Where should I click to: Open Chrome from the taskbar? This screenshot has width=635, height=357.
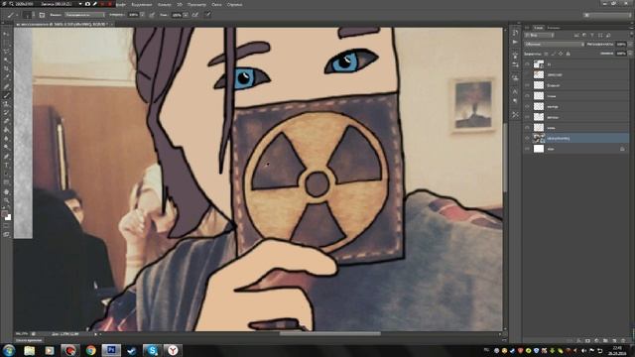90,350
